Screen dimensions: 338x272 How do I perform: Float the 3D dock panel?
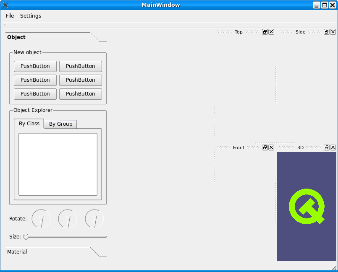coord(327,148)
